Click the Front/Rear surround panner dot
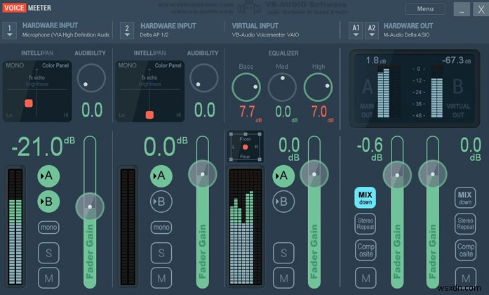Viewport: 489px width, 295px height. point(245,147)
